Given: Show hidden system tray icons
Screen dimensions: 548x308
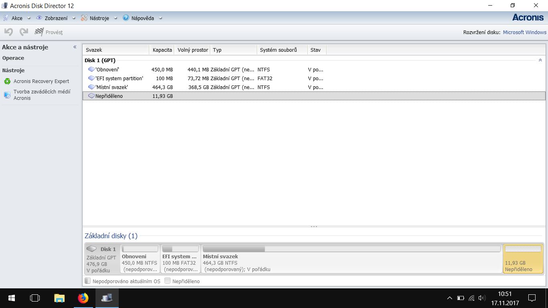Looking at the screenshot, I should click(450, 298).
